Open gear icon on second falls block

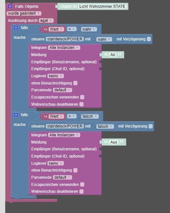16,115
